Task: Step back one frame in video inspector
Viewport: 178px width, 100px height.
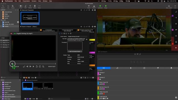Action: point(27,67)
